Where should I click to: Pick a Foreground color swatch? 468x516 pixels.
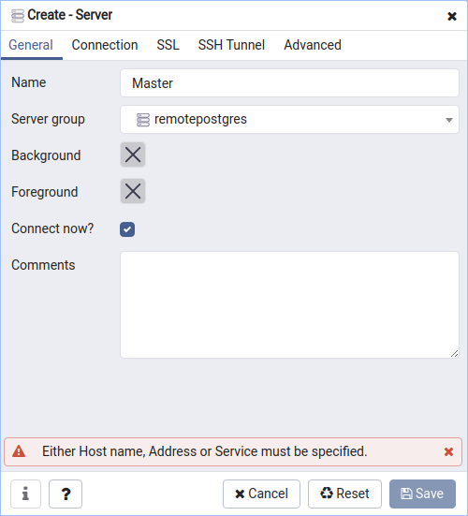pos(133,191)
